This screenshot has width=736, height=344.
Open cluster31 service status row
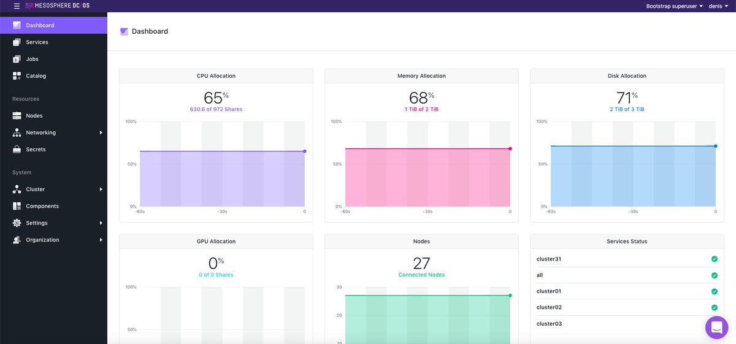tap(627, 259)
